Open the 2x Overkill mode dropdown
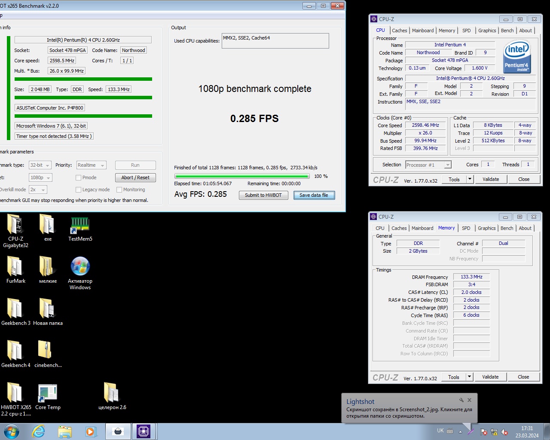The width and height of the screenshot is (550, 440). (38, 189)
